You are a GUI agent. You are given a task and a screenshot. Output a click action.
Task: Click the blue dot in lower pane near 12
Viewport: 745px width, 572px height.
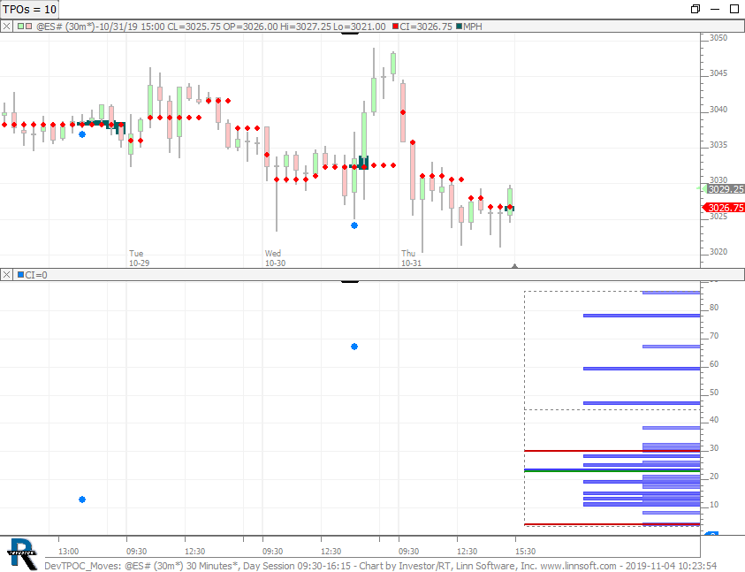pyautogui.click(x=82, y=500)
